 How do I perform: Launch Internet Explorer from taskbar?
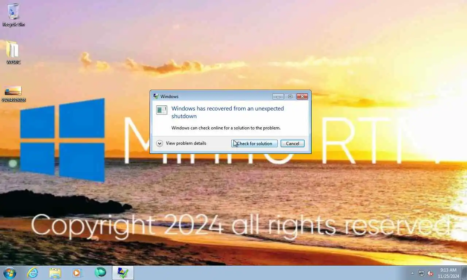33,272
